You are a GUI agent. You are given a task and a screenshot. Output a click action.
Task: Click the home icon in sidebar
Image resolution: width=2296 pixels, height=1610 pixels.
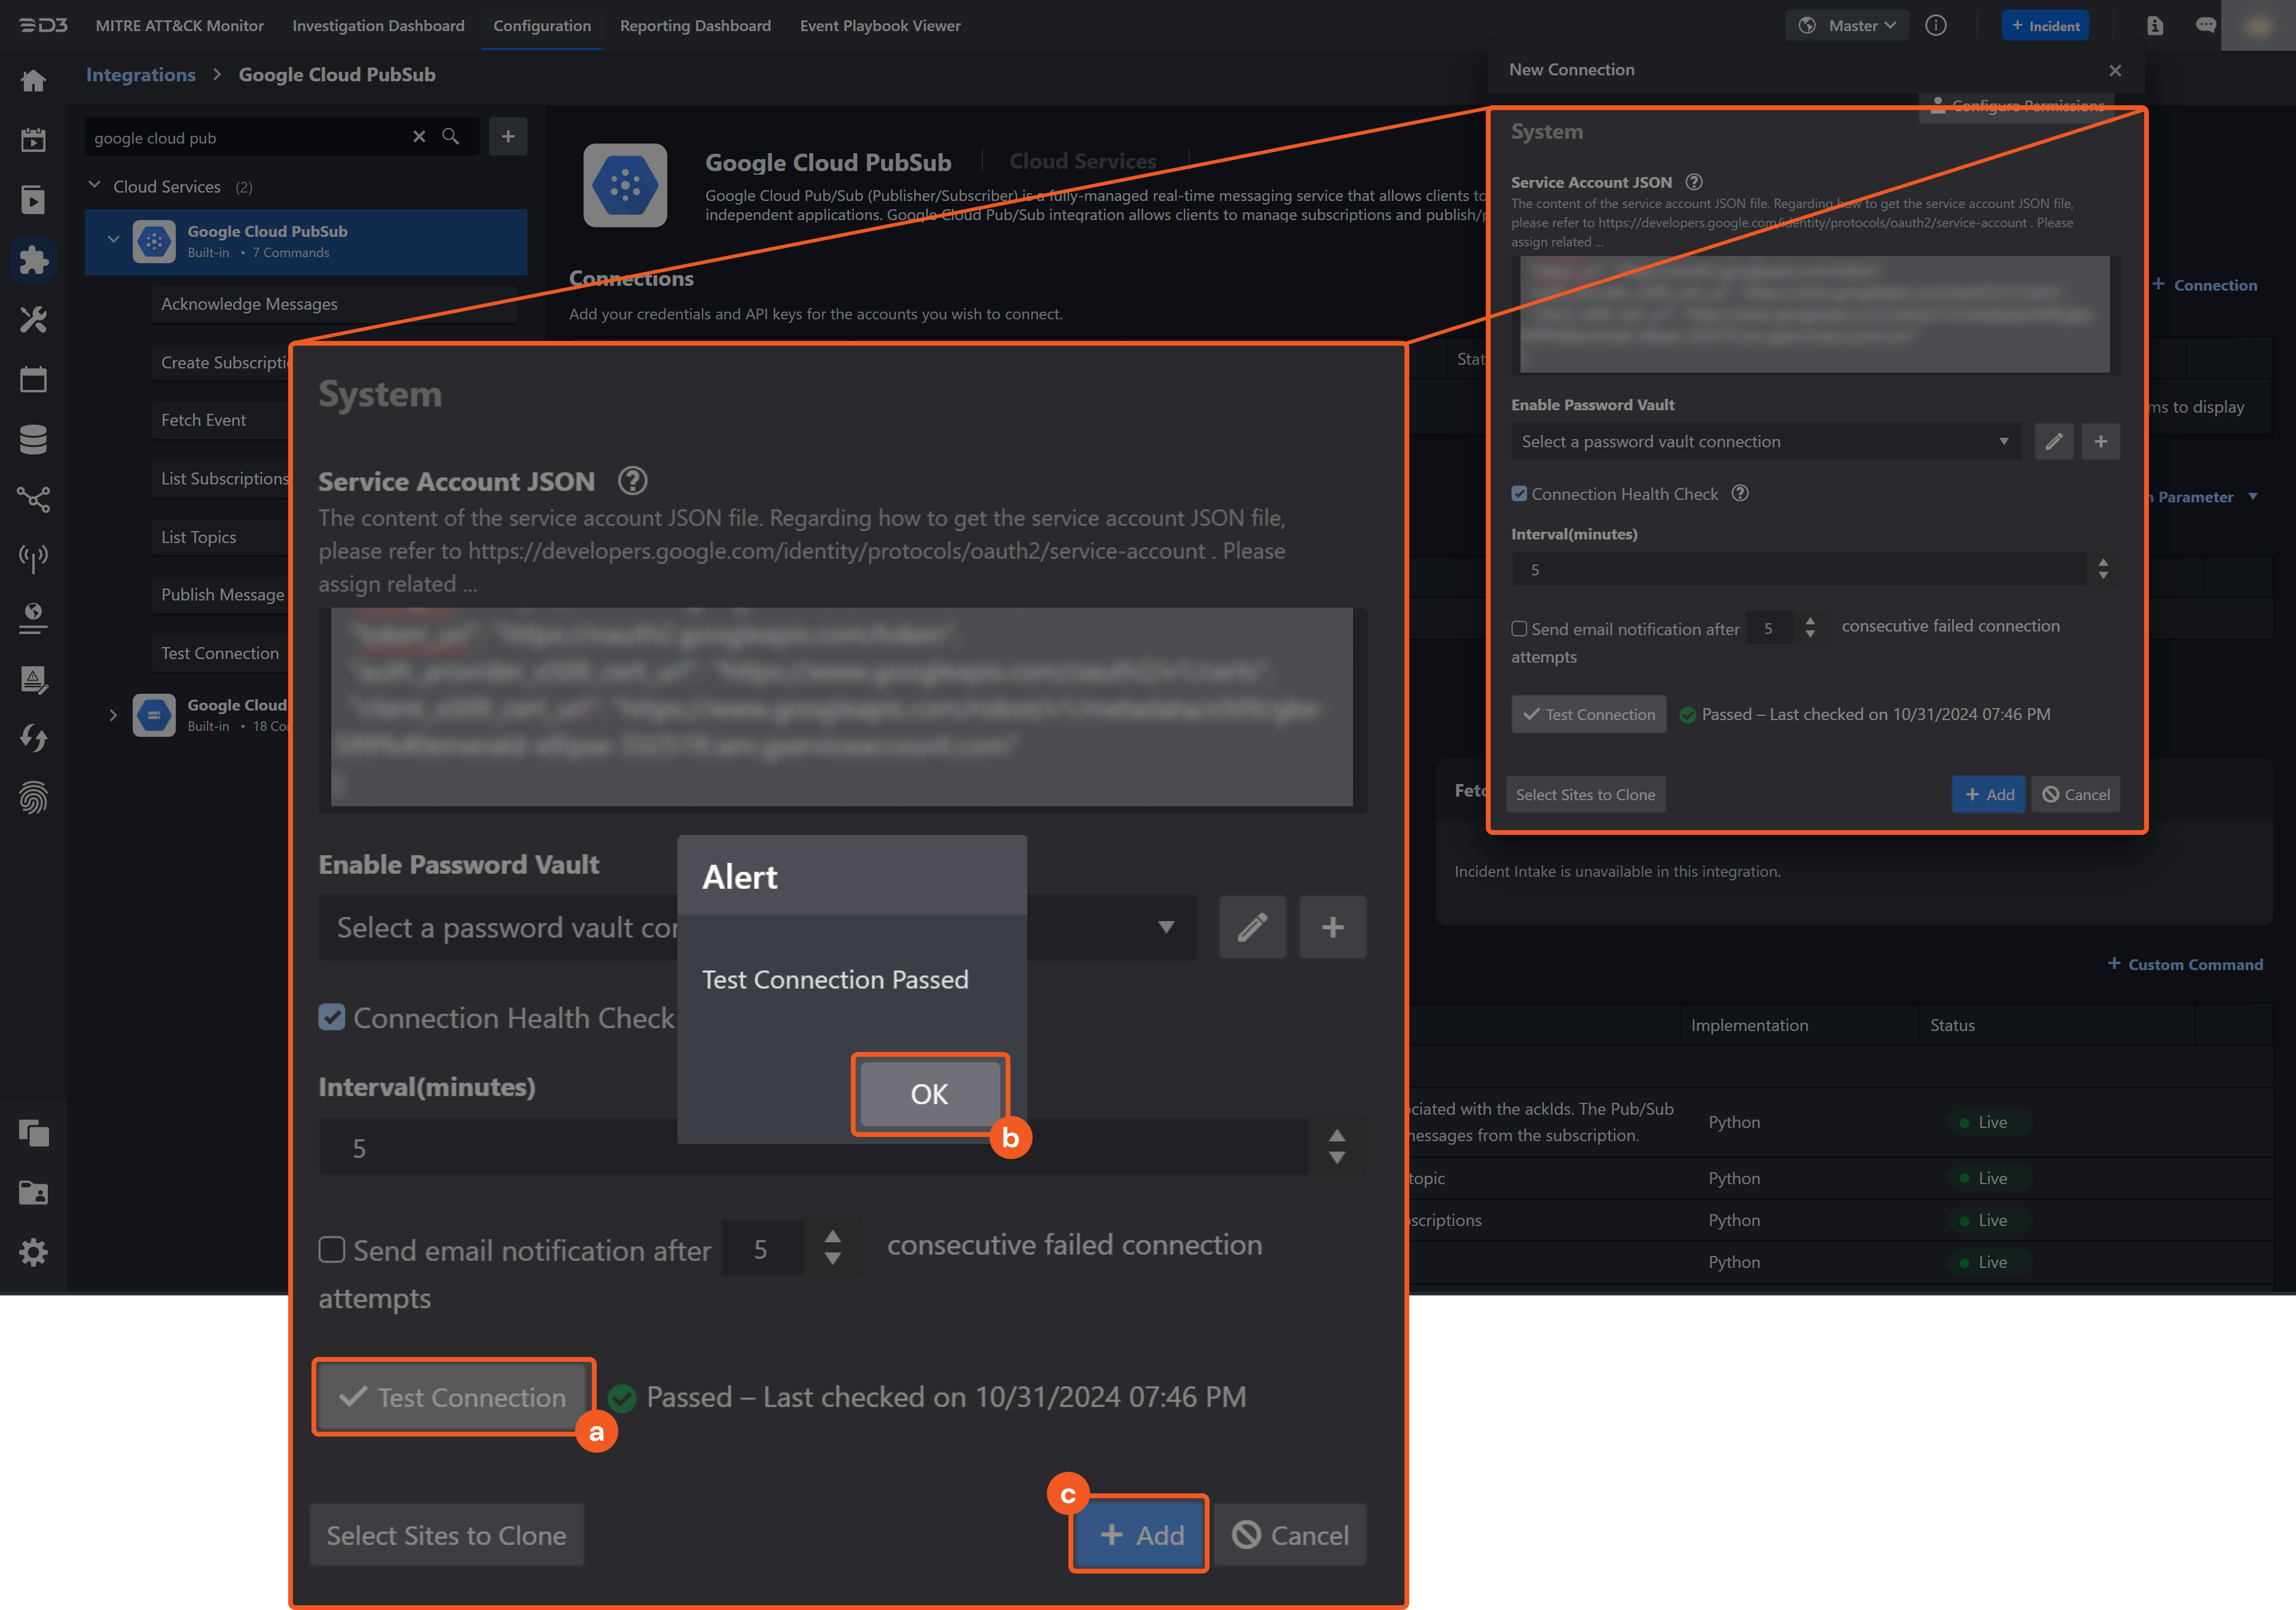pos(33,81)
